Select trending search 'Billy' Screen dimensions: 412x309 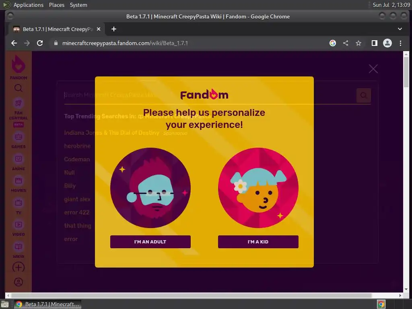[x=70, y=186]
